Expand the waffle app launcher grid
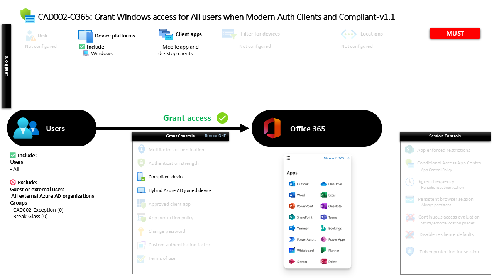Image resolution: width=494 pixels, height=278 pixels. 288,158
